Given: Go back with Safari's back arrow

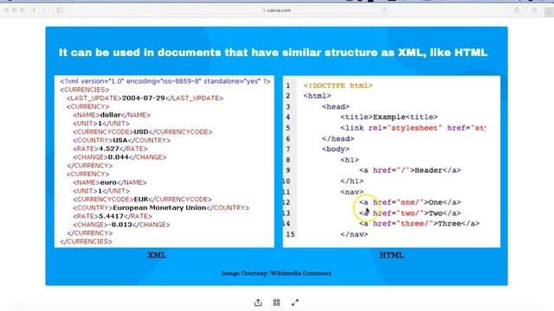Looking at the screenshot, I should (x=35, y=10).
